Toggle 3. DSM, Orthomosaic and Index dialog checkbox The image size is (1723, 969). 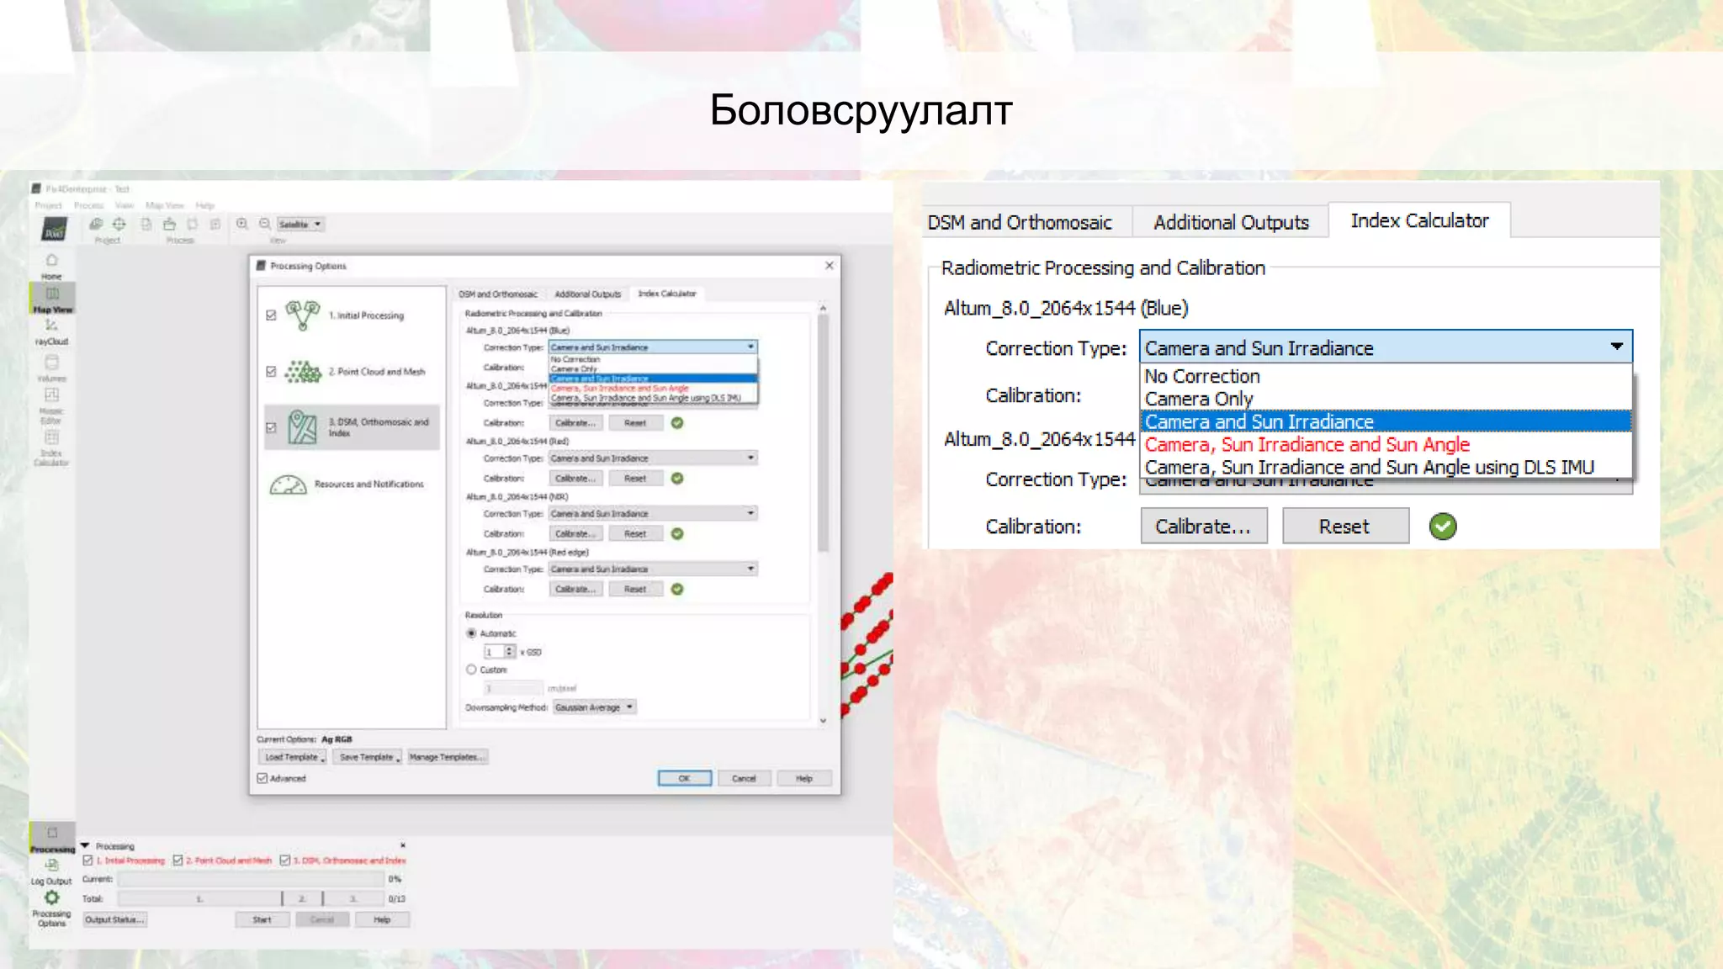click(x=271, y=427)
